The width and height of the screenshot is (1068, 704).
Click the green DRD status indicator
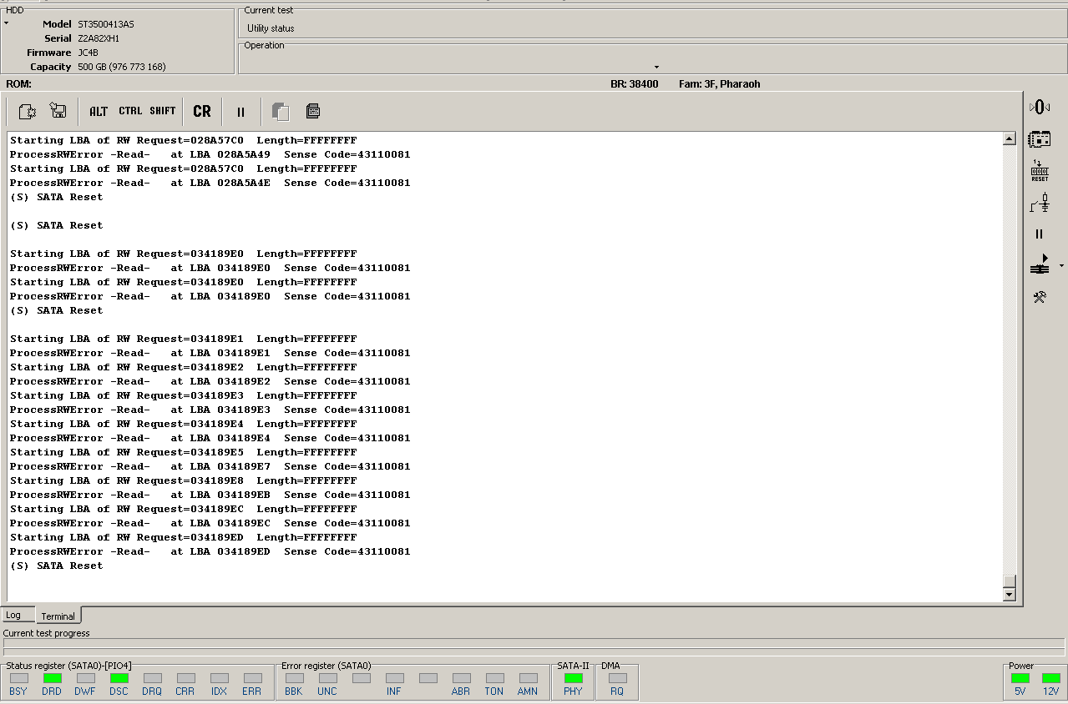click(52, 679)
